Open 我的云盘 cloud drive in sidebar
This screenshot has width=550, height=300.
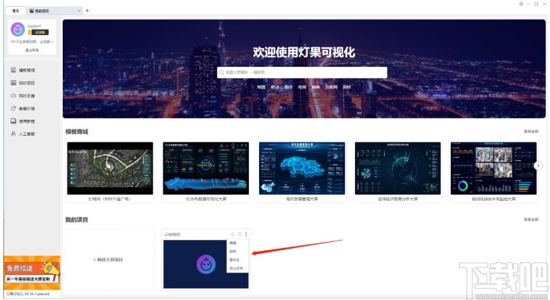pyautogui.click(x=23, y=95)
